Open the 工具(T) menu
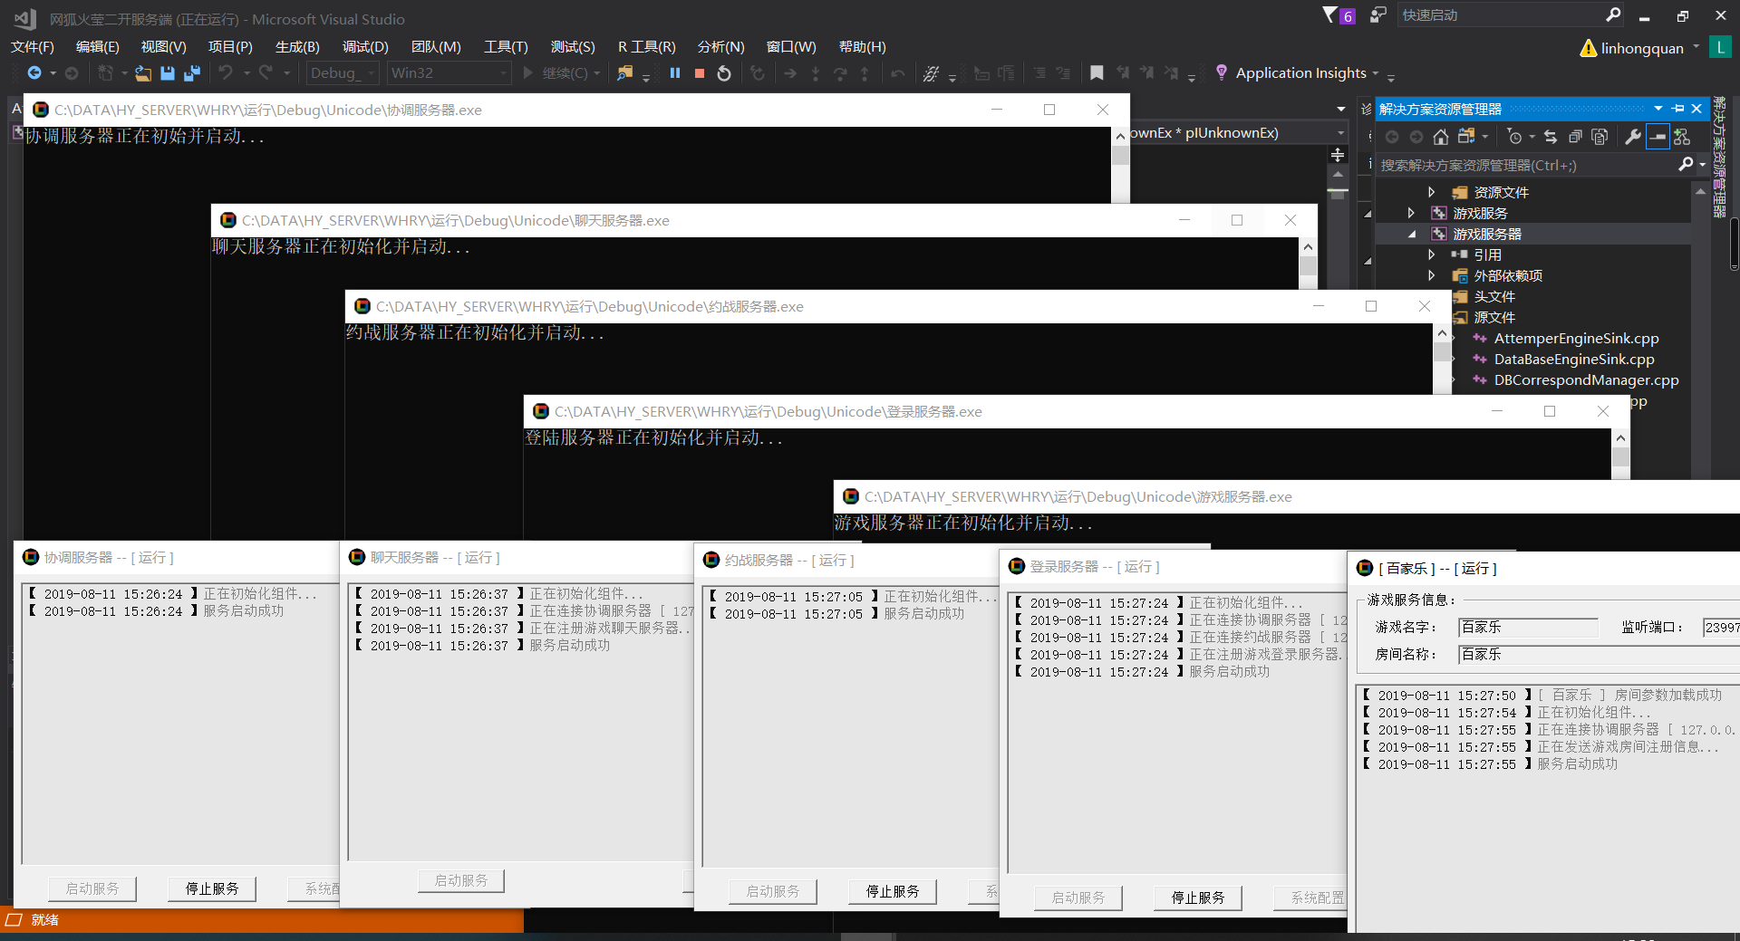This screenshot has width=1740, height=941. coord(506,47)
